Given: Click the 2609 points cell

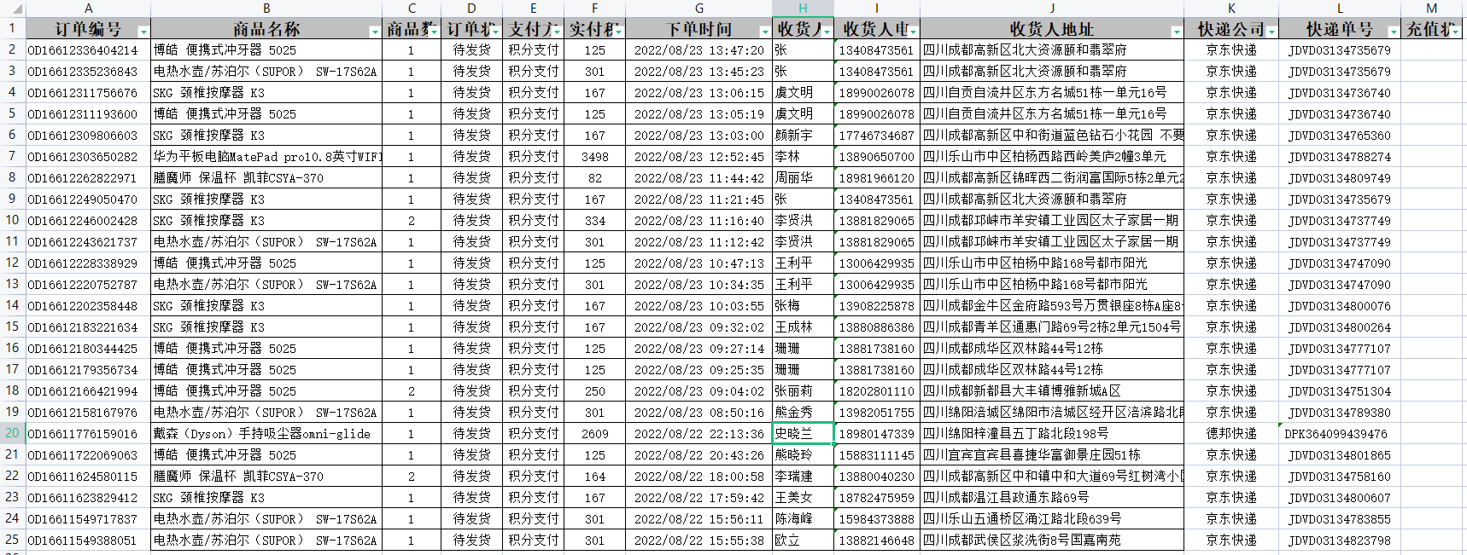Looking at the screenshot, I should (x=594, y=434).
